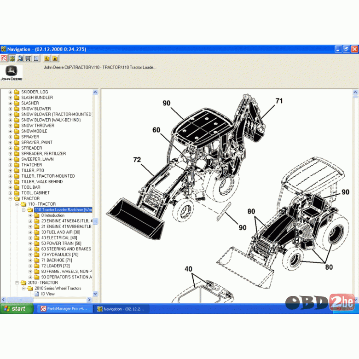The width and height of the screenshot is (359, 359).
Task: Expand the 70 HYDRAULICS section
Action: point(30,255)
